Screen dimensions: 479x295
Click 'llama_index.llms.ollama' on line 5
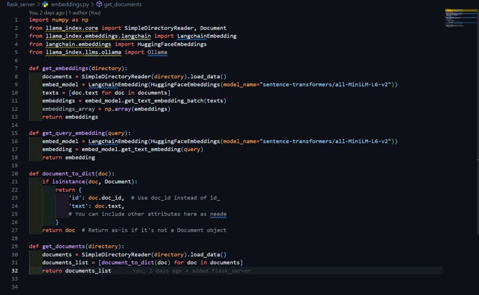tap(83, 52)
